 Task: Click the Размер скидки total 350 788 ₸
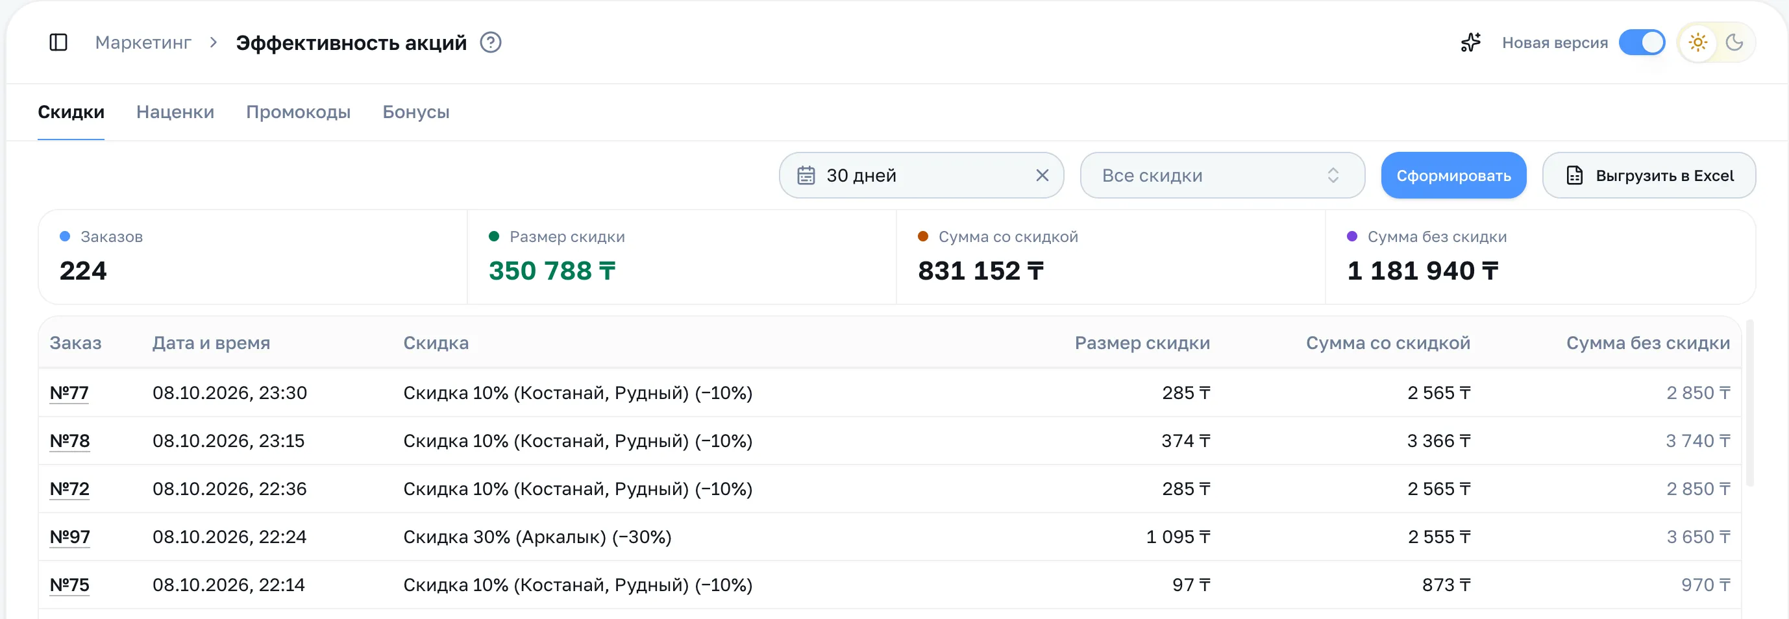(x=552, y=271)
